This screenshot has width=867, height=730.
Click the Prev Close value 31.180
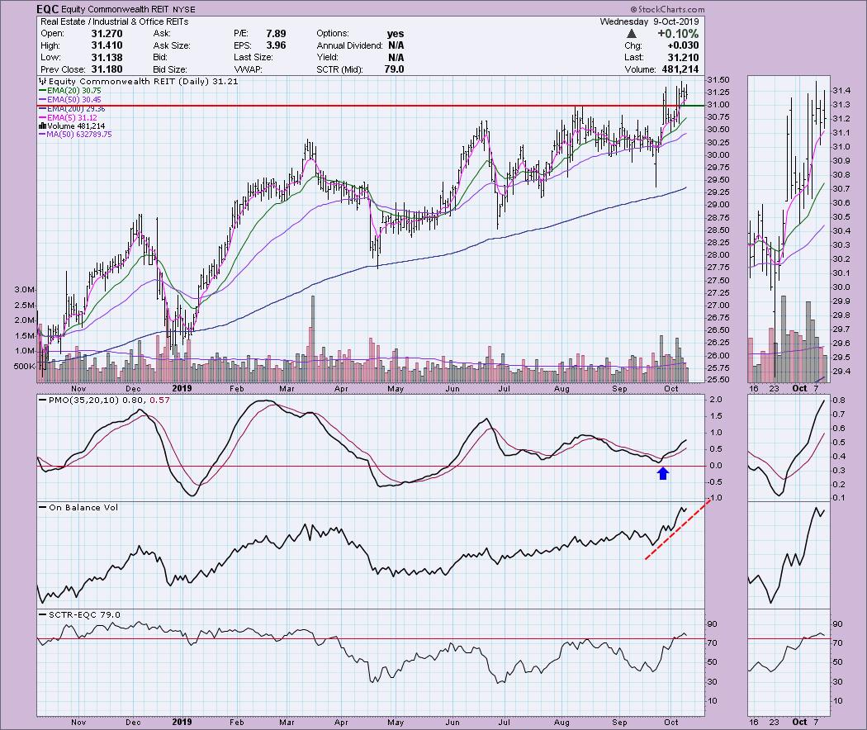point(107,69)
